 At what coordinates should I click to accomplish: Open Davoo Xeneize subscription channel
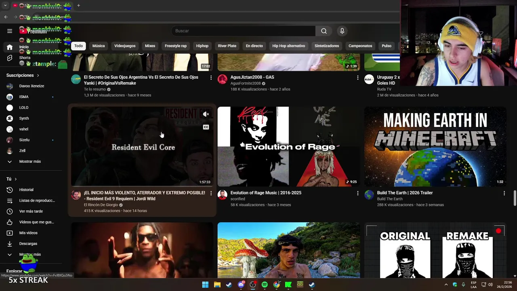click(32, 86)
